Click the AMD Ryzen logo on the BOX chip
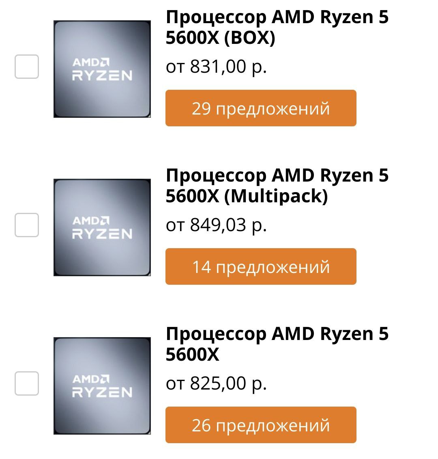Image resolution: width=438 pixels, height=459 pixels. click(102, 69)
